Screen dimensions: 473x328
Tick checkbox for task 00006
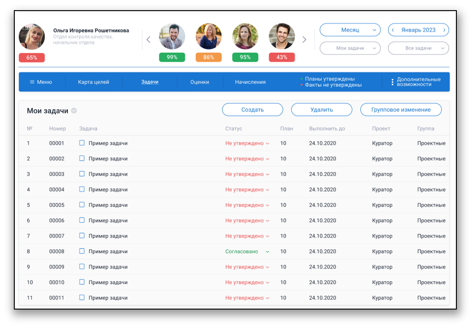[82, 220]
